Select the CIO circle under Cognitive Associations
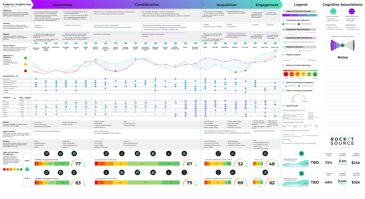This screenshot has height=199, width=365. coord(333,11)
